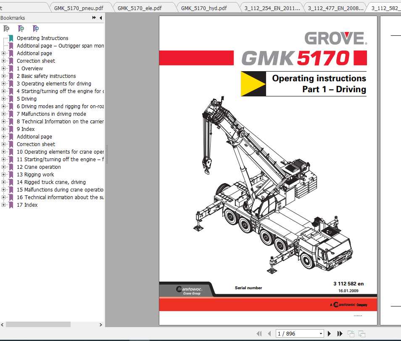Switch to the GMK_5170_hyd.pdf tab

204,8
